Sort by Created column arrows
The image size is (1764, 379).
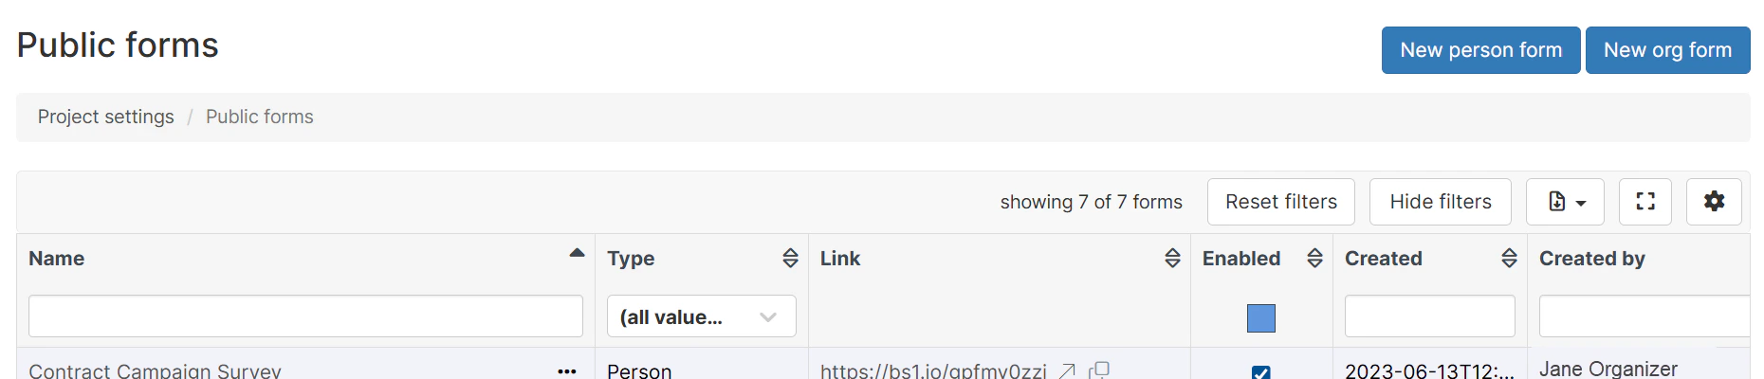[x=1509, y=258]
